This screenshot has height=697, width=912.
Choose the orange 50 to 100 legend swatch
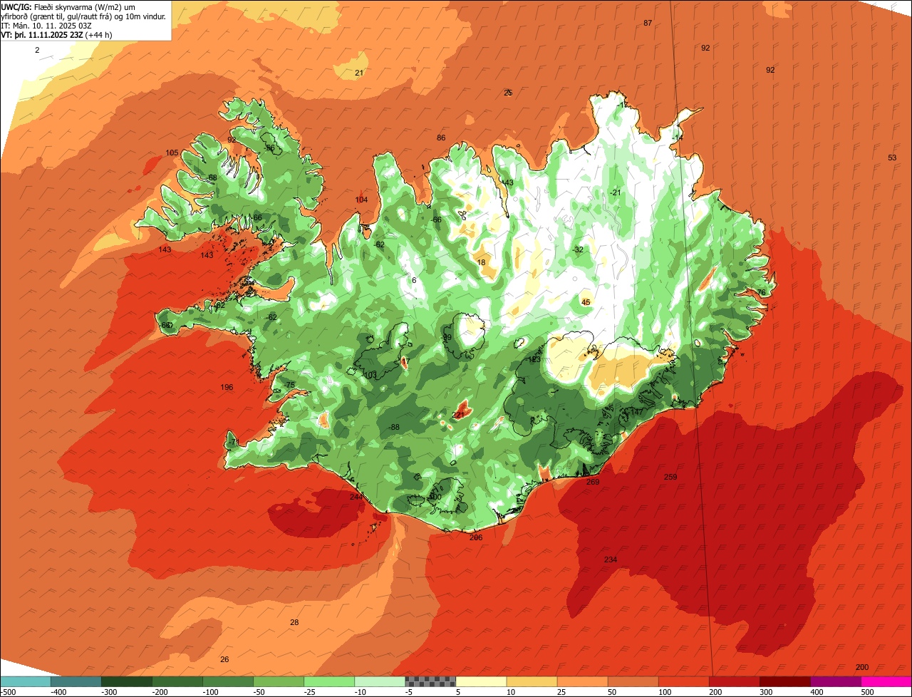tap(633, 681)
